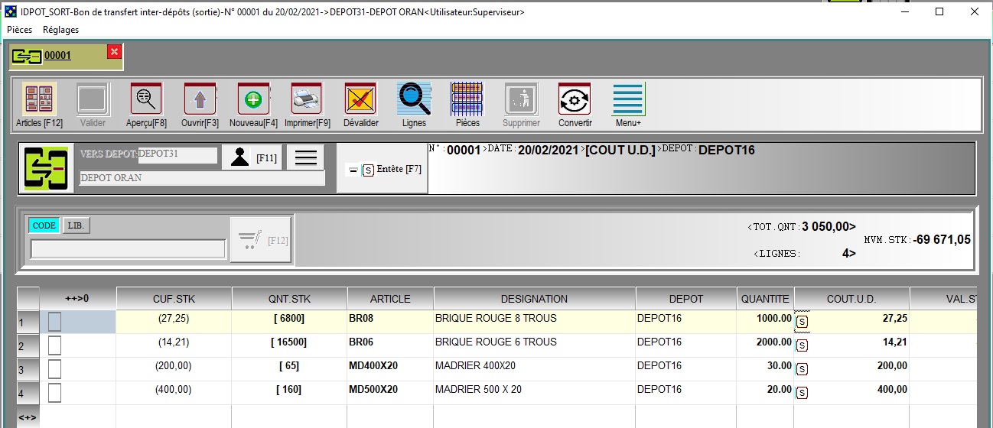Image resolution: width=993 pixels, height=428 pixels.
Task: Open the Menu+ toolbar icon
Action: click(628, 99)
